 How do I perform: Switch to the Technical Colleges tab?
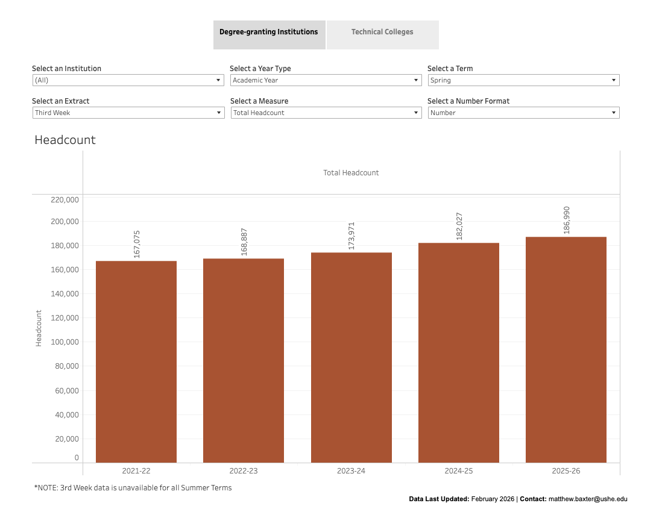382,32
